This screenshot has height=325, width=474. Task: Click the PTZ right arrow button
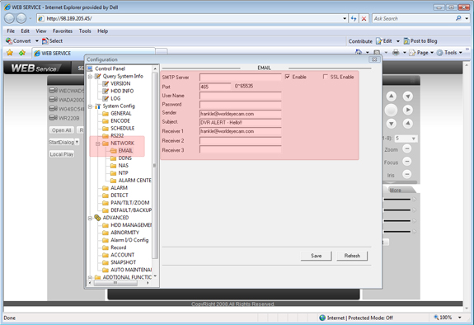point(408,110)
